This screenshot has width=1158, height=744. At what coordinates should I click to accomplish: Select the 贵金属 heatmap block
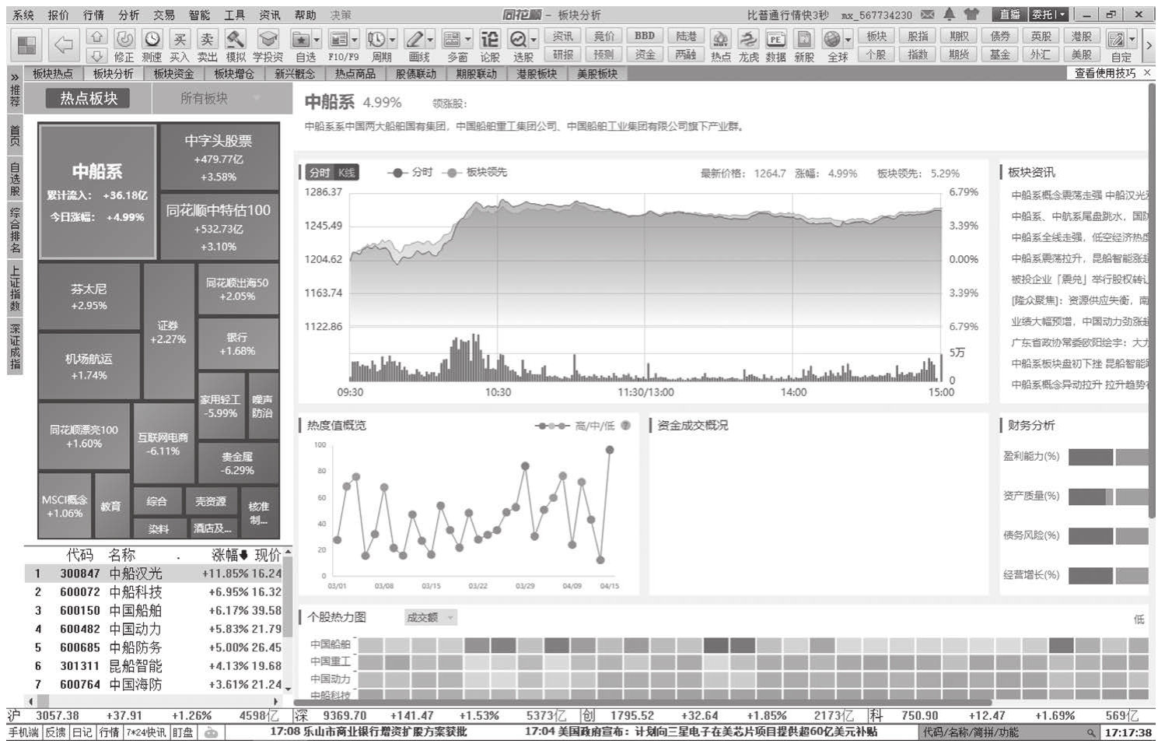click(x=237, y=464)
